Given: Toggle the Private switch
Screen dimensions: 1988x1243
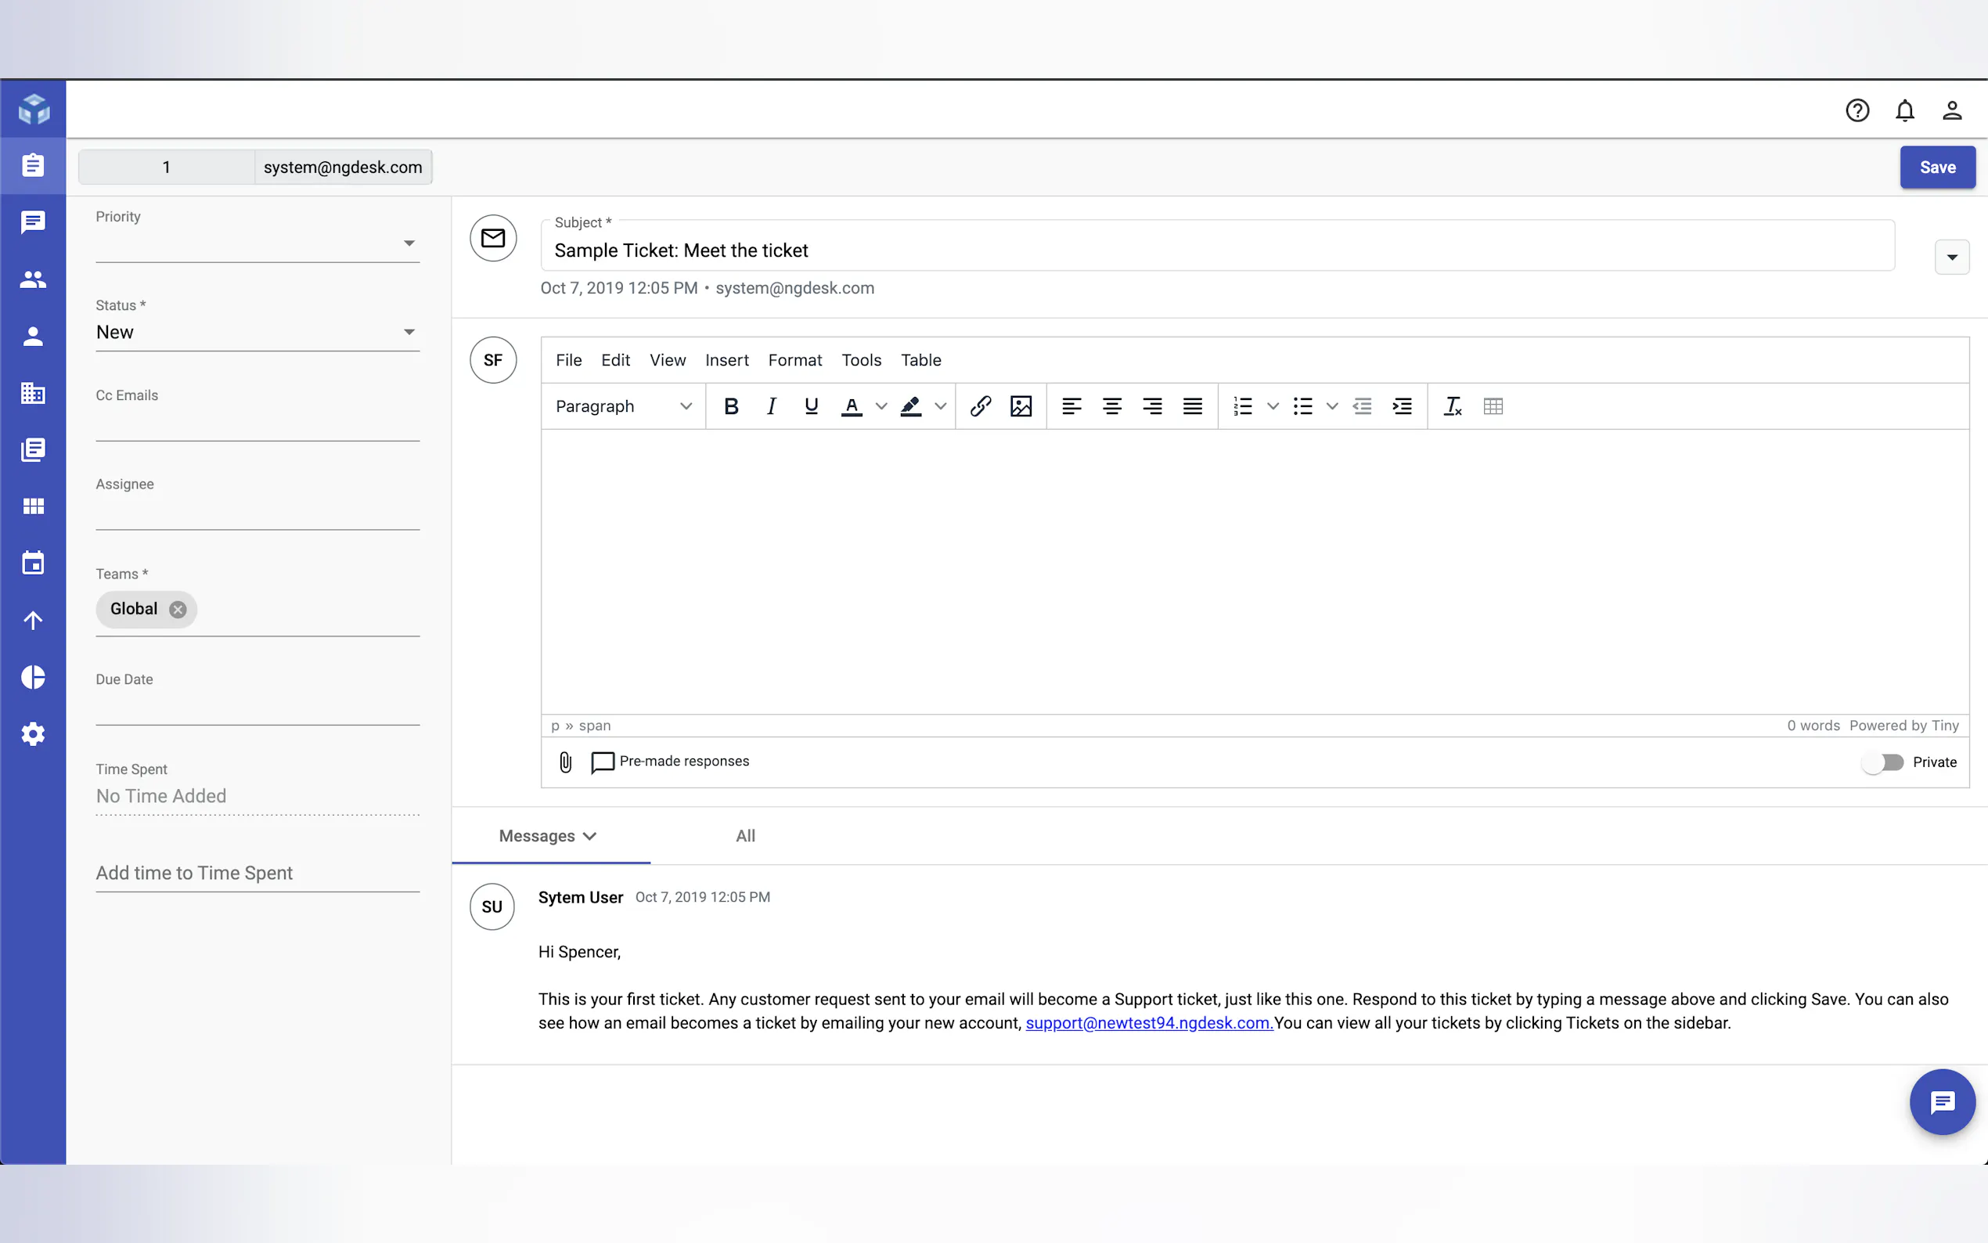Looking at the screenshot, I should [x=1883, y=762].
